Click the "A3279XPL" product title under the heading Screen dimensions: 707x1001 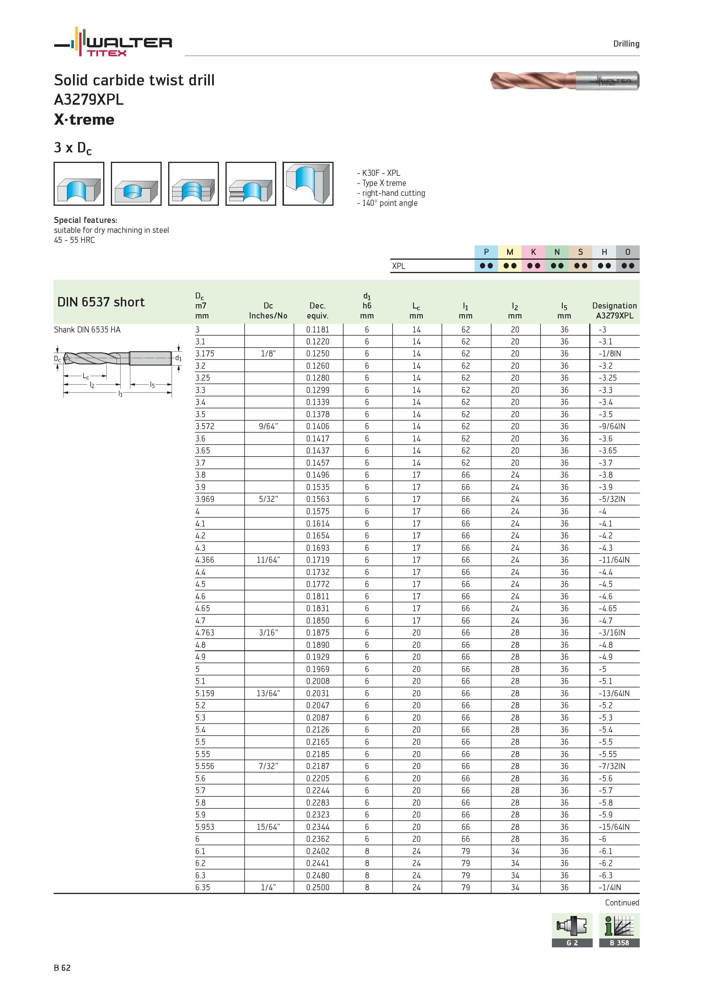(x=89, y=100)
